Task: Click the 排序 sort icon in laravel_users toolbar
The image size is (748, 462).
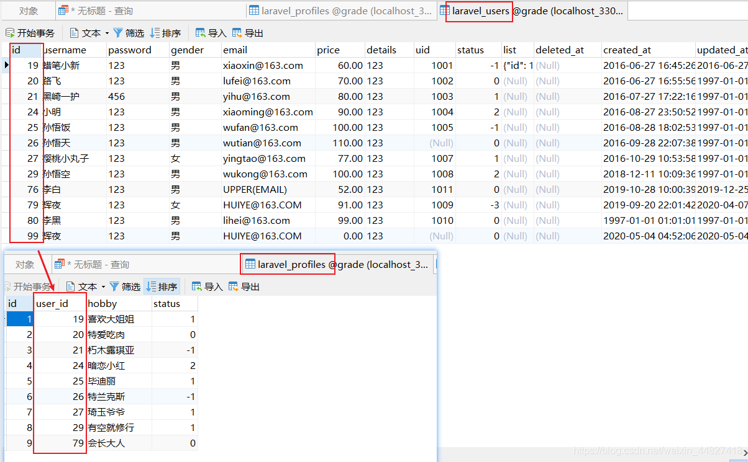Action: click(155, 33)
